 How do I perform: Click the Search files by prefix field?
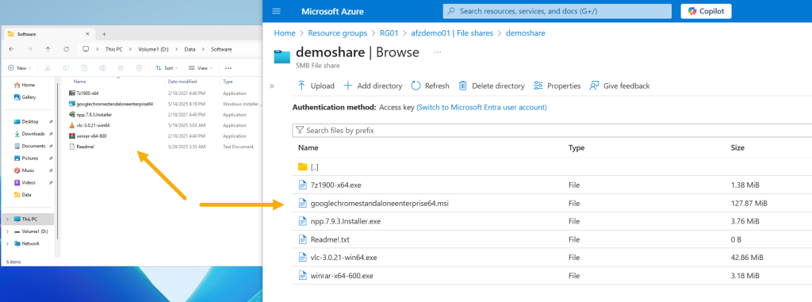pos(552,131)
